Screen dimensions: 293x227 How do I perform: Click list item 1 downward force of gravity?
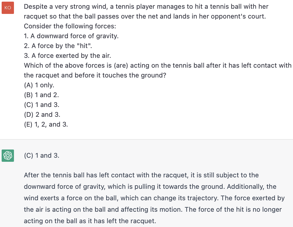coord(71,36)
